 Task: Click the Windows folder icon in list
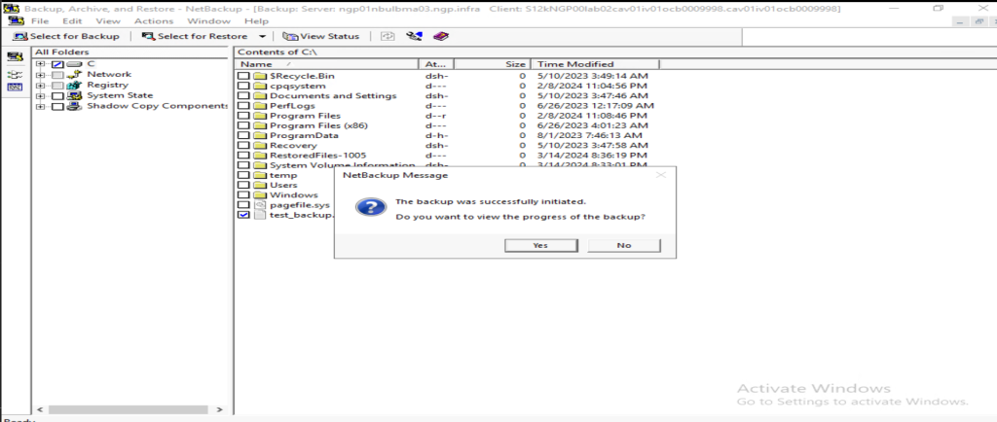tap(259, 194)
